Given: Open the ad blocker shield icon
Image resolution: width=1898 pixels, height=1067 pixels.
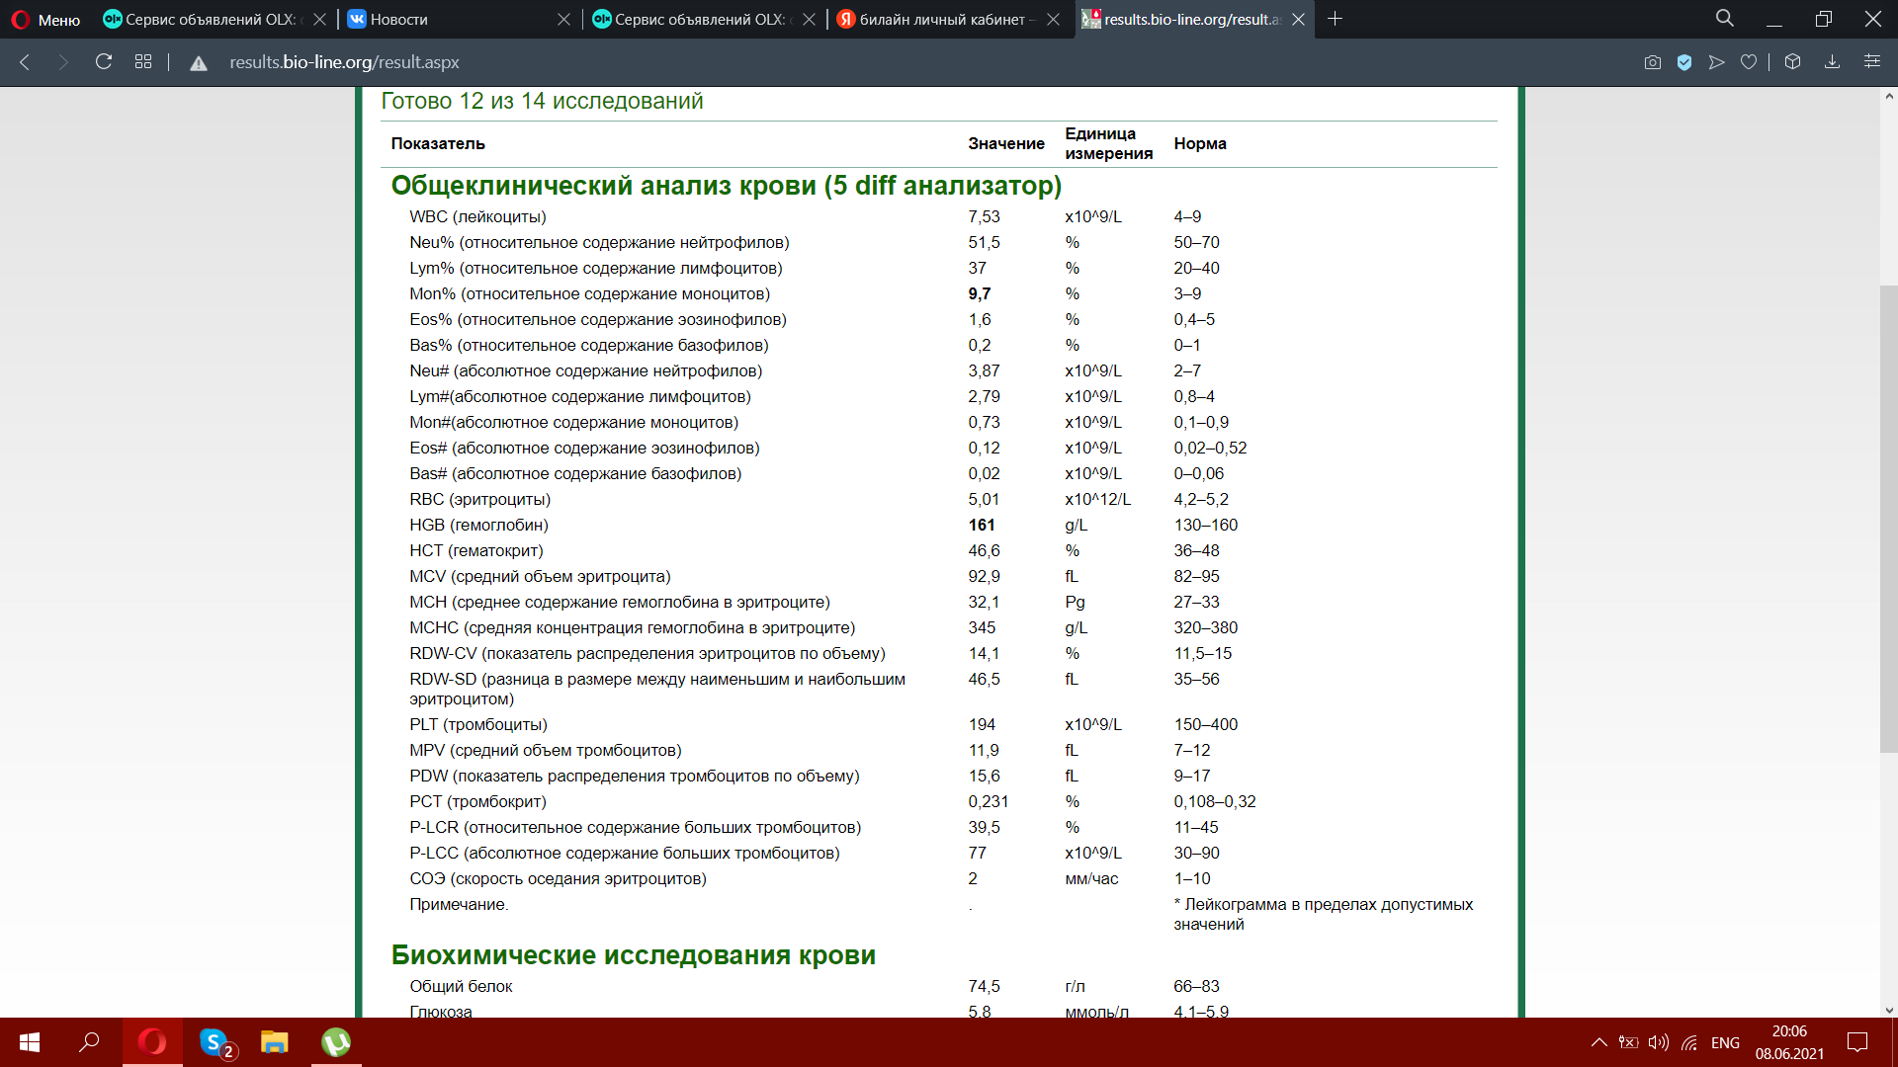Looking at the screenshot, I should tap(1684, 62).
